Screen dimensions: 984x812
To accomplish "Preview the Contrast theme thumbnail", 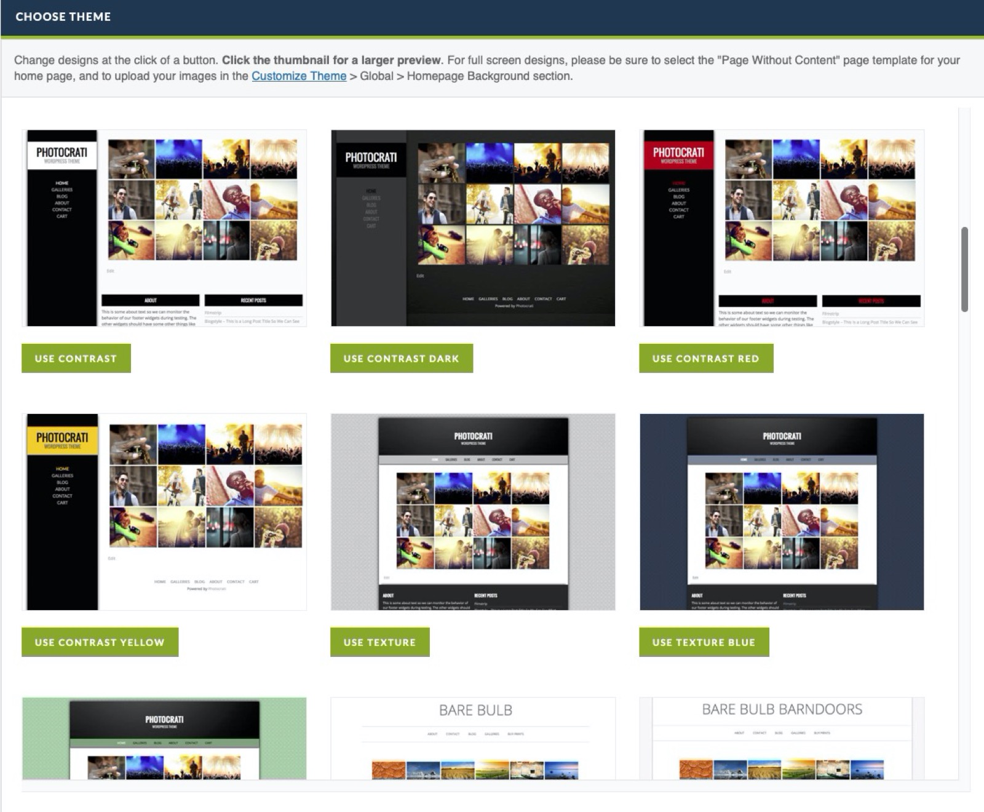I will (x=164, y=228).
